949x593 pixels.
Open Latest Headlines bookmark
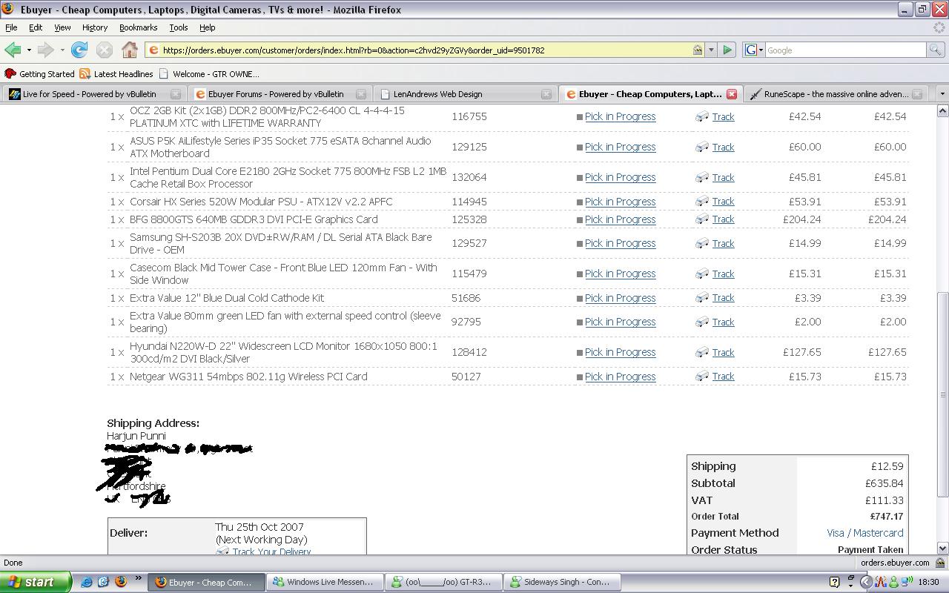point(116,74)
